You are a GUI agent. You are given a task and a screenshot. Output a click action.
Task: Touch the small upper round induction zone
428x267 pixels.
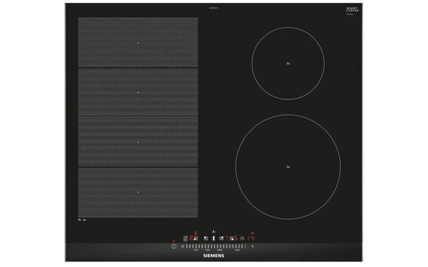point(288,64)
